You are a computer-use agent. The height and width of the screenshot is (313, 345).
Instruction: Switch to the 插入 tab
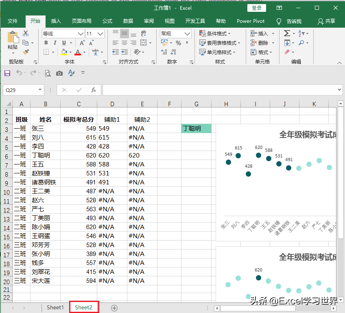pyautogui.click(x=56, y=21)
